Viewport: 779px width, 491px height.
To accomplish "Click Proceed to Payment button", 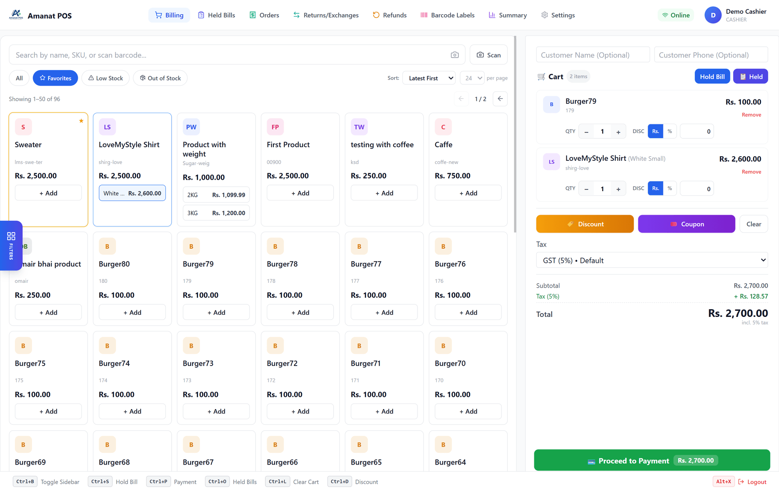I will (652, 460).
